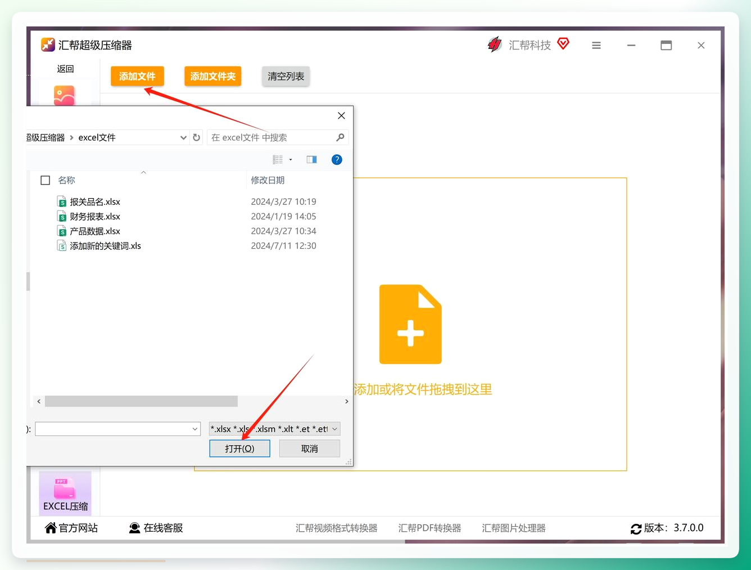Screen dimensions: 751x570
Task: Click the 财务报表.xlsx file icon
Action: point(62,217)
